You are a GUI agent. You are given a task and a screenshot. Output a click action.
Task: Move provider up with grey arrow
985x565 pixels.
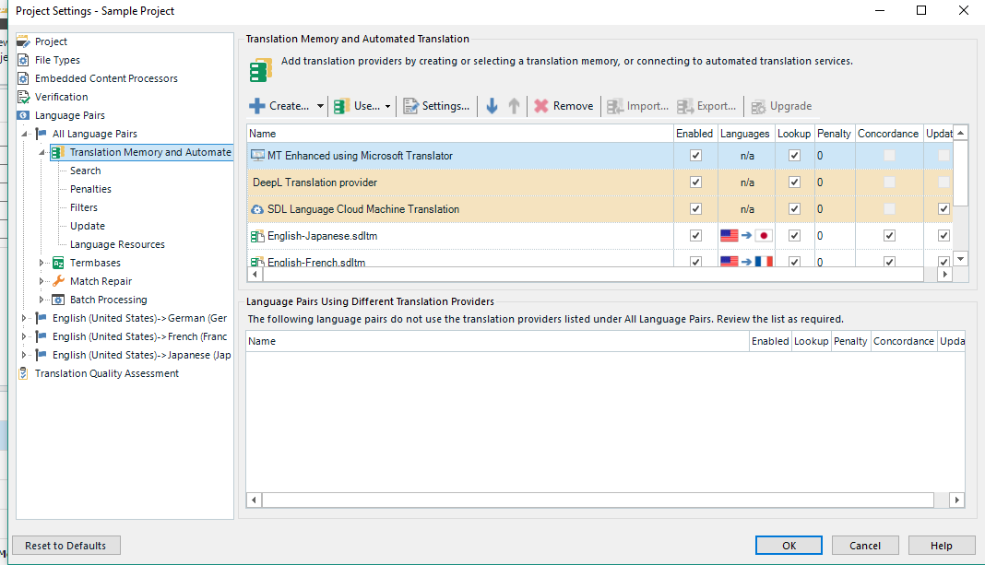coord(514,106)
